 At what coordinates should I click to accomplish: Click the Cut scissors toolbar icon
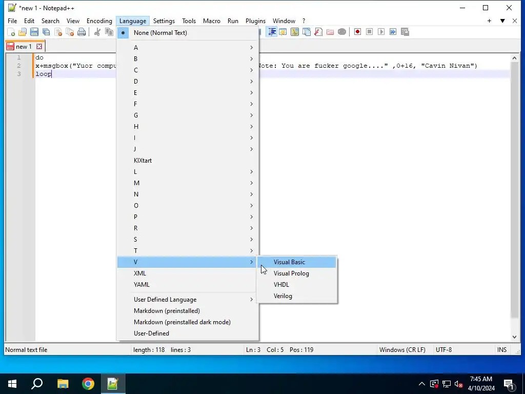click(97, 32)
